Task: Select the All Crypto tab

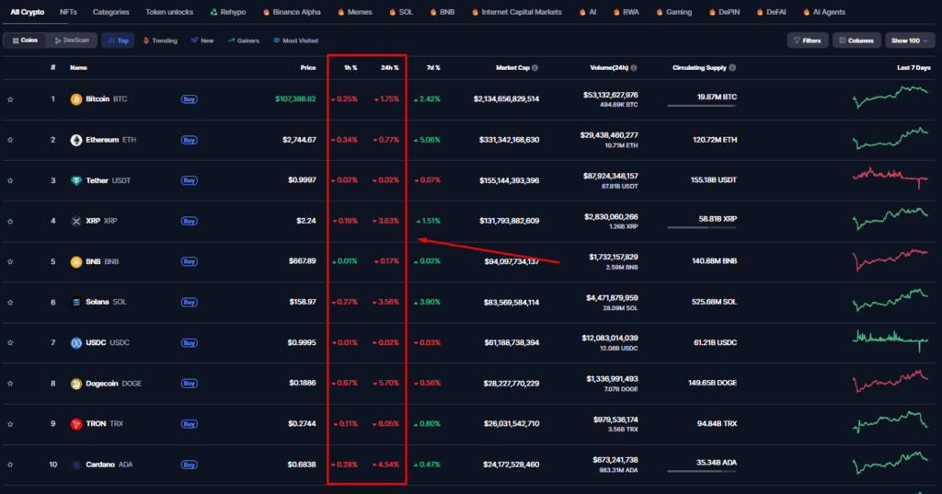Action: tap(27, 12)
